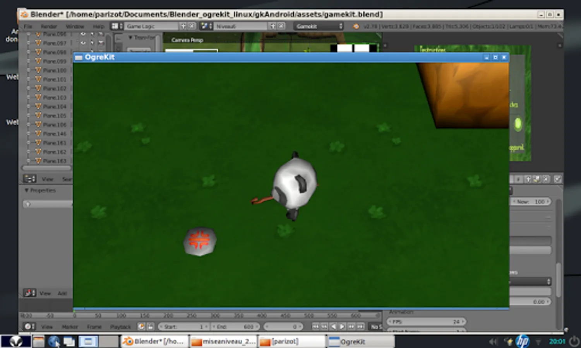
Task: Click the FPS 24 field
Action: (x=427, y=322)
